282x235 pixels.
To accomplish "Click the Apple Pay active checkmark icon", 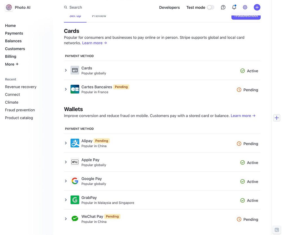I will (x=243, y=163).
